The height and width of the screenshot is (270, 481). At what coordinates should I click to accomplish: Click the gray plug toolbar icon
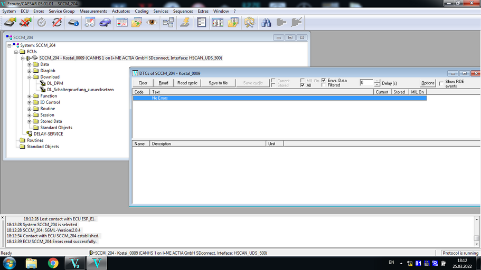point(281,22)
